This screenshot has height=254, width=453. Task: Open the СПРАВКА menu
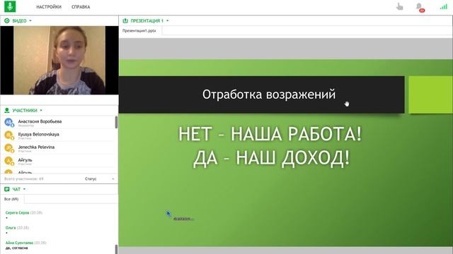click(81, 6)
